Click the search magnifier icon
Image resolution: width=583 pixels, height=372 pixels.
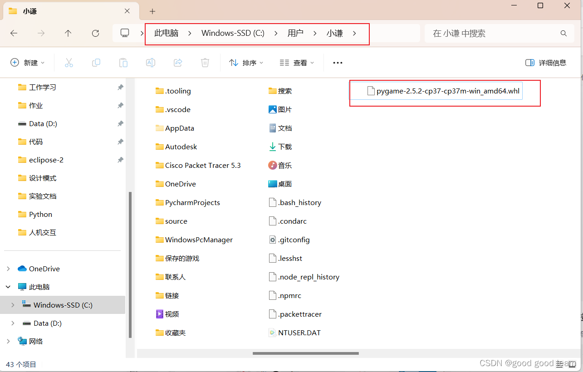(563, 33)
